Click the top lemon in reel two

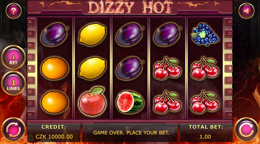click(92, 34)
